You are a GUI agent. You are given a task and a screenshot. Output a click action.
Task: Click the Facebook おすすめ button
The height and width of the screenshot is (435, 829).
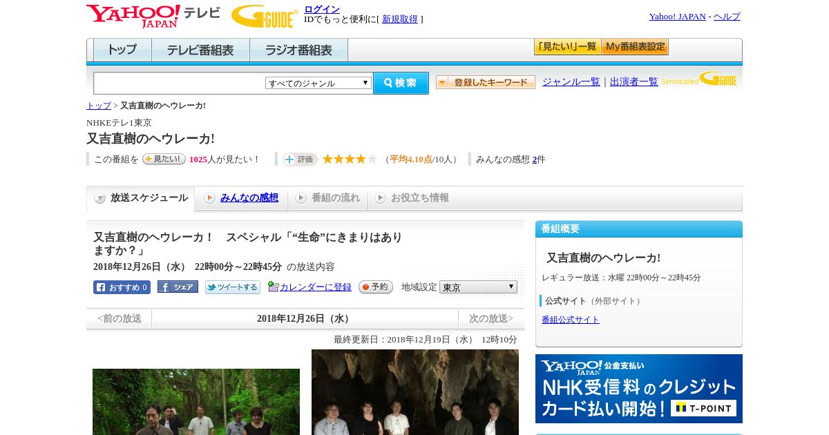(x=122, y=287)
